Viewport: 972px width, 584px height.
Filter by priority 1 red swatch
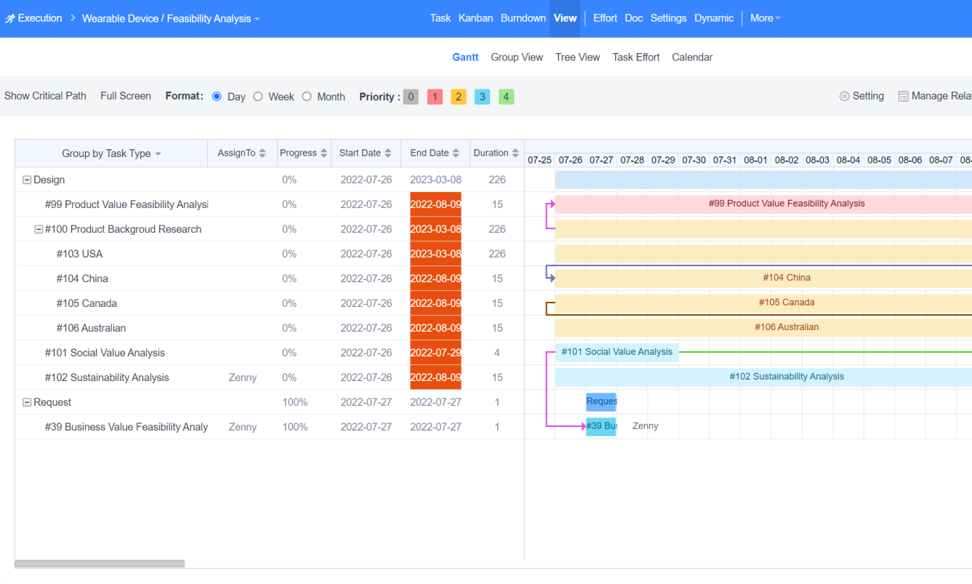[435, 97]
